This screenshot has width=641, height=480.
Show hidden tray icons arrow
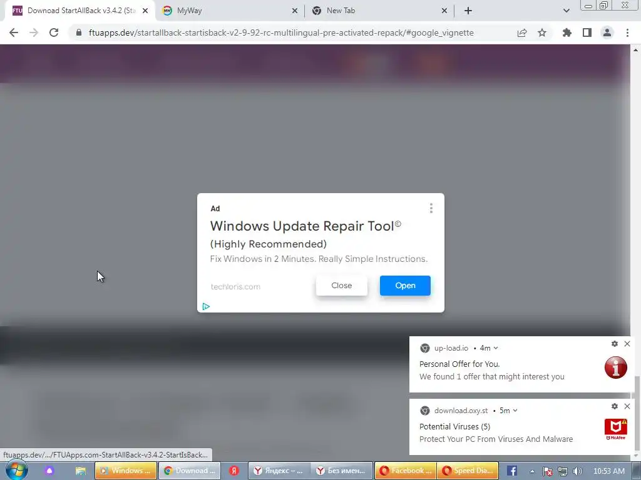(532, 471)
